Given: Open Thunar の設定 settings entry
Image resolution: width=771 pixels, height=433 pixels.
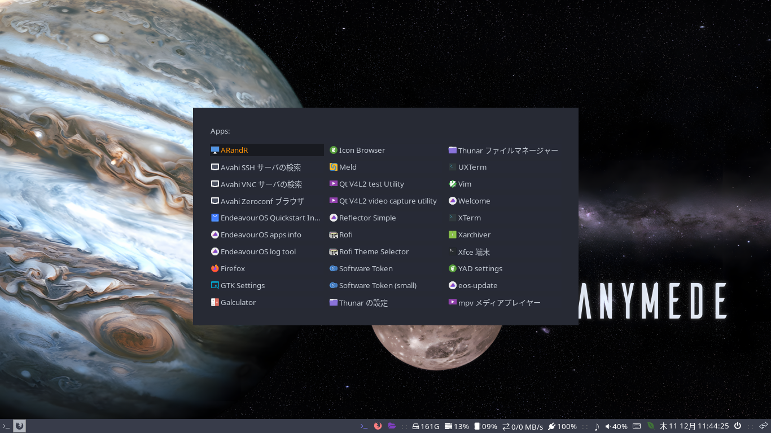Looking at the screenshot, I should [386, 302].
